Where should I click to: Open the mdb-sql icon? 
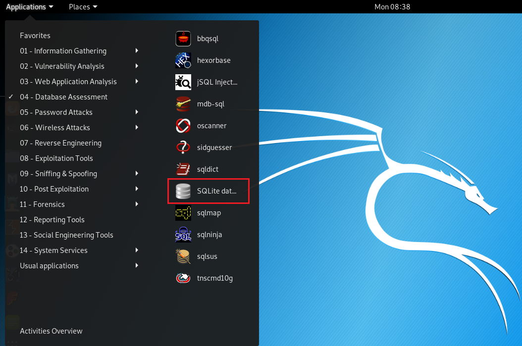(x=183, y=104)
